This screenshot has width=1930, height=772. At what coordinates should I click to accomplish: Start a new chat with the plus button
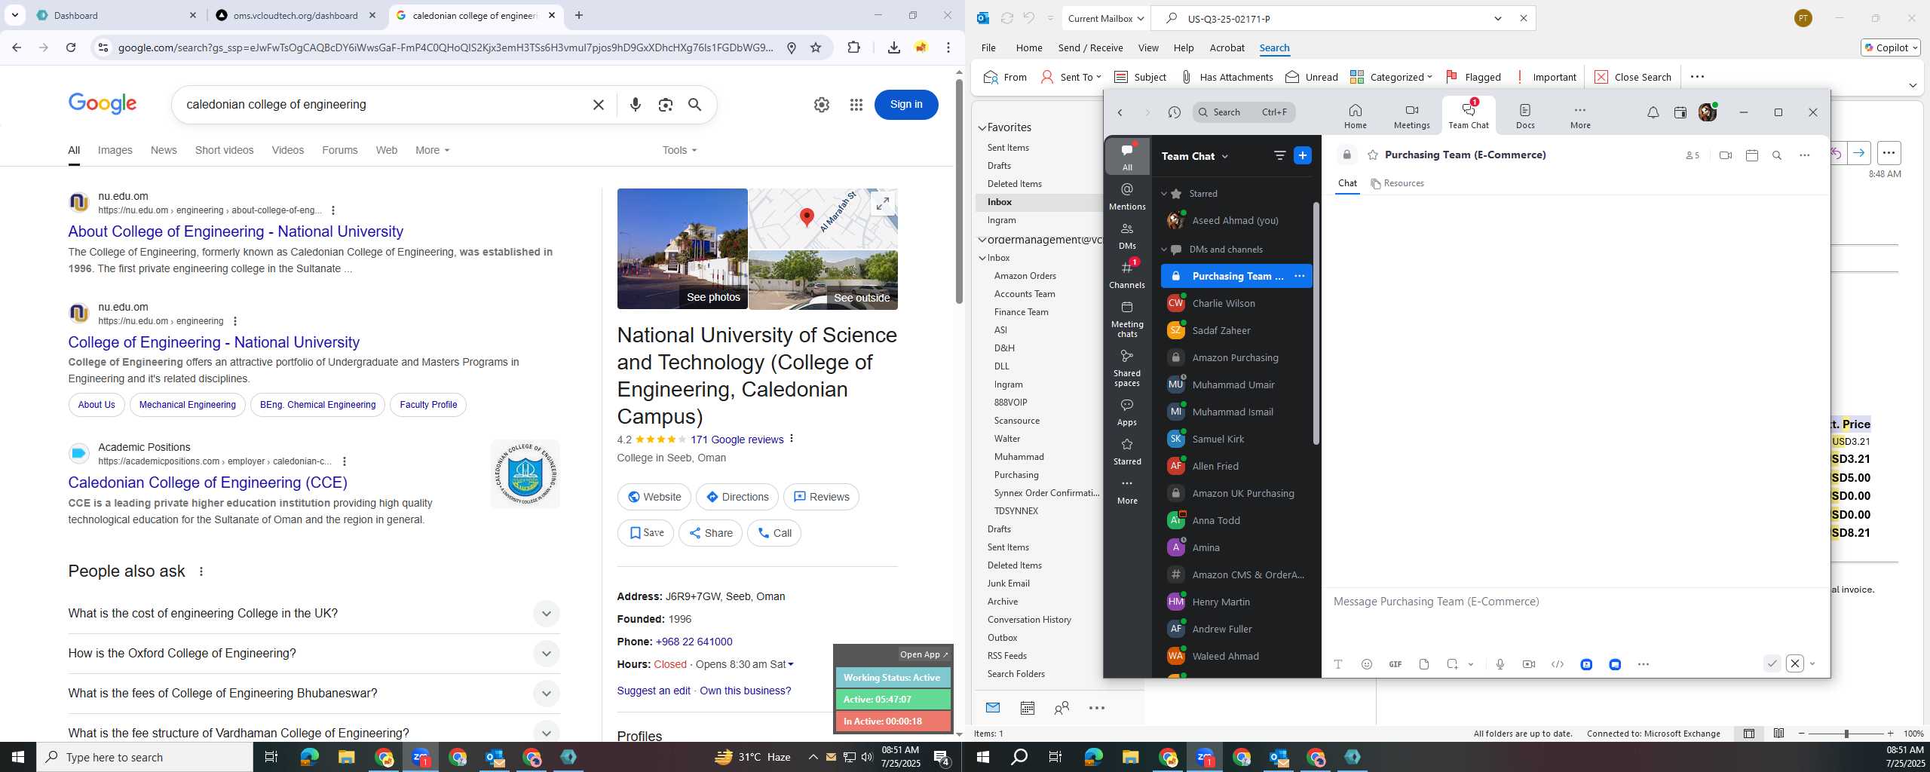pos(1302,155)
